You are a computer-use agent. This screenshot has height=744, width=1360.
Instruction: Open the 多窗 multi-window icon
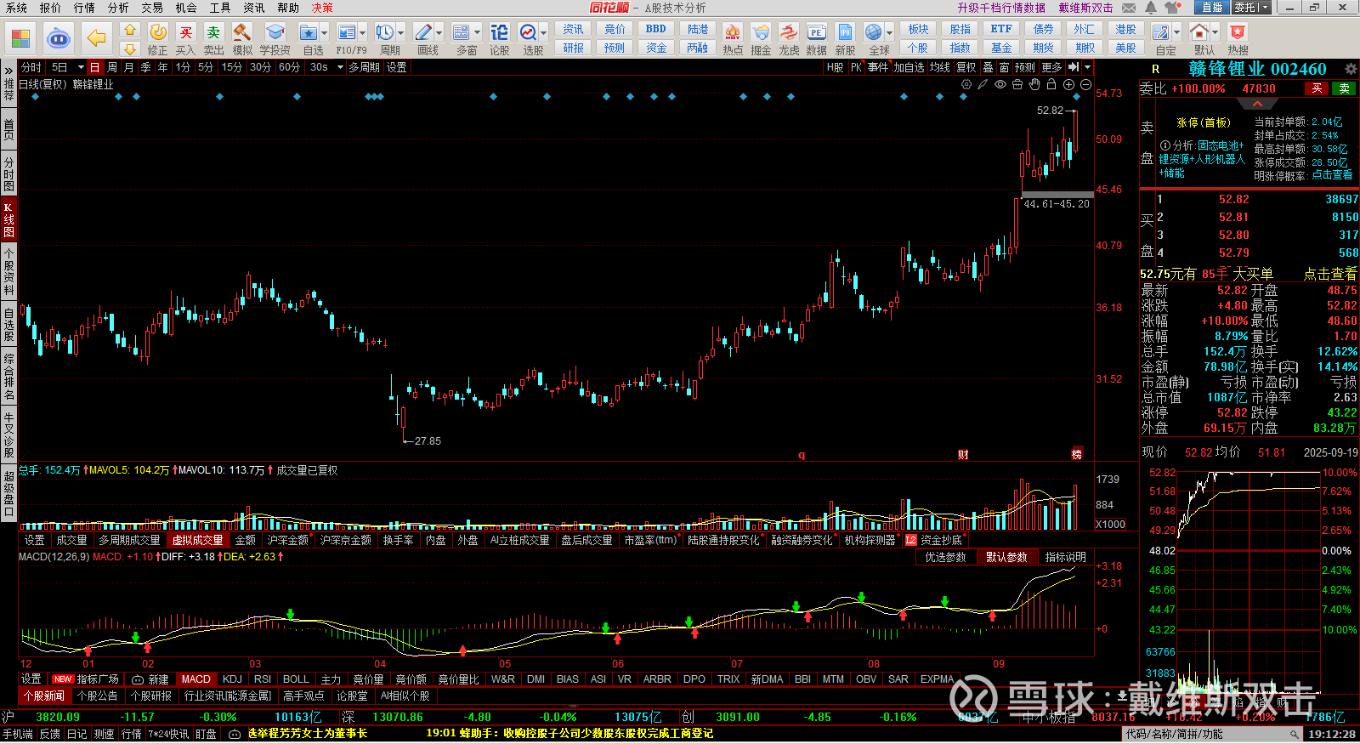coord(462,32)
